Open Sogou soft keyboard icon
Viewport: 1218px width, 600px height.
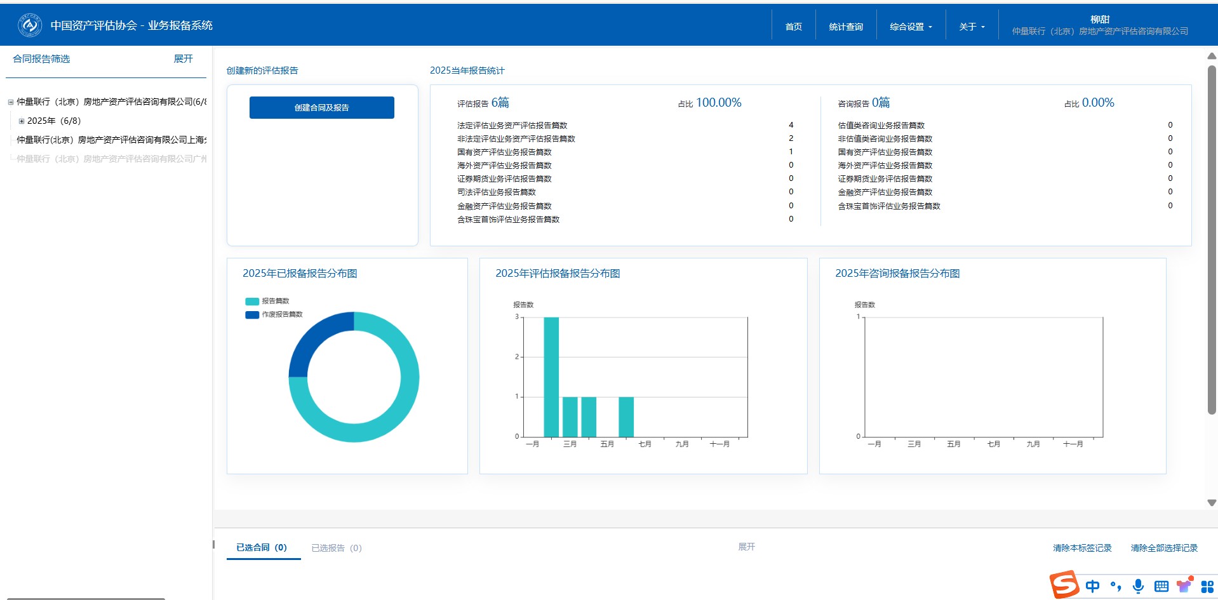(1161, 586)
